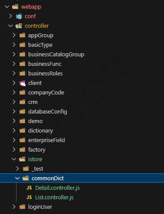Click the _test folder icon
164x214 pixels.
click(x=26, y=169)
